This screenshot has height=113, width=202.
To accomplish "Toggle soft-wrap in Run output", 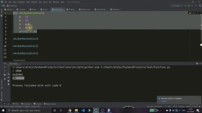I will coord(9,74).
